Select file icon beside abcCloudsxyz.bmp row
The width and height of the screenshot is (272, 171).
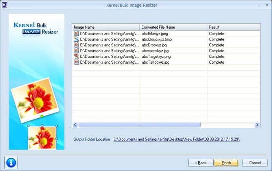76,39
